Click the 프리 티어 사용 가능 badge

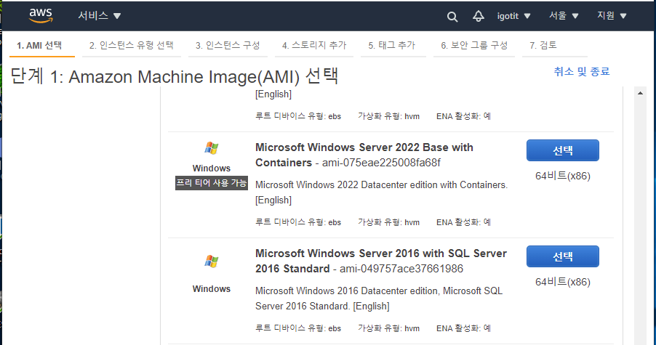(x=212, y=183)
